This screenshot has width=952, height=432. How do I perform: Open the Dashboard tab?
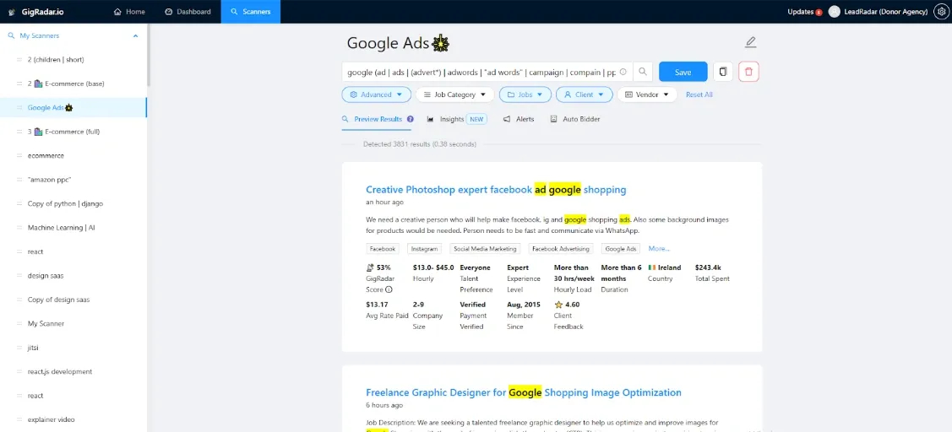click(x=188, y=12)
